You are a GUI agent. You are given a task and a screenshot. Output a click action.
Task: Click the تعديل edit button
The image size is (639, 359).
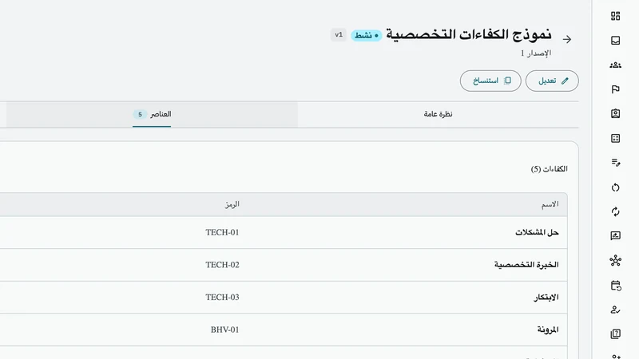point(552,81)
